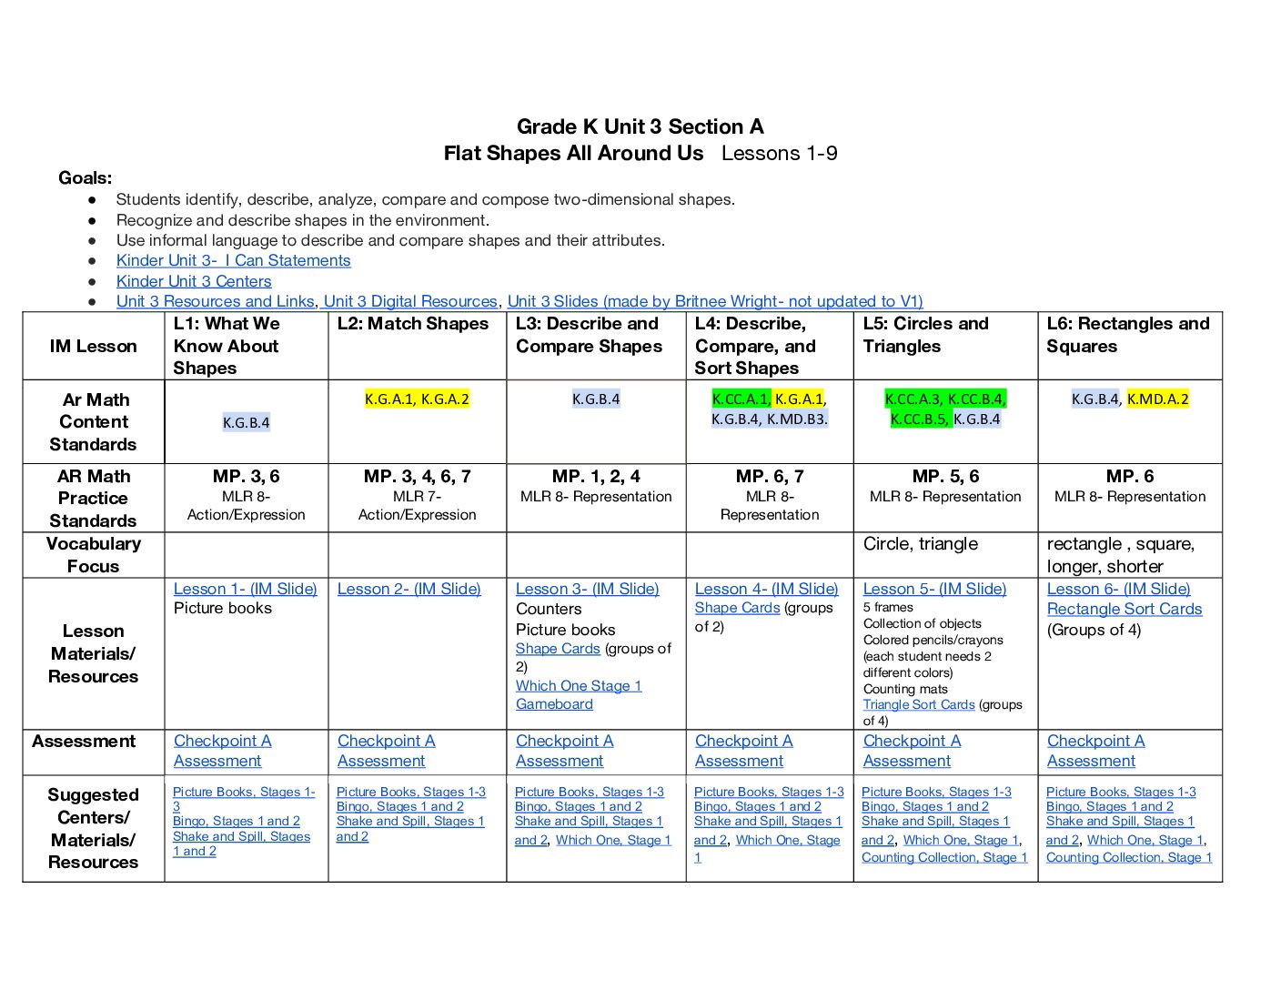Open Checkpoint A Assessment under L6
Screen dimensions: 1281x990
(1096, 751)
